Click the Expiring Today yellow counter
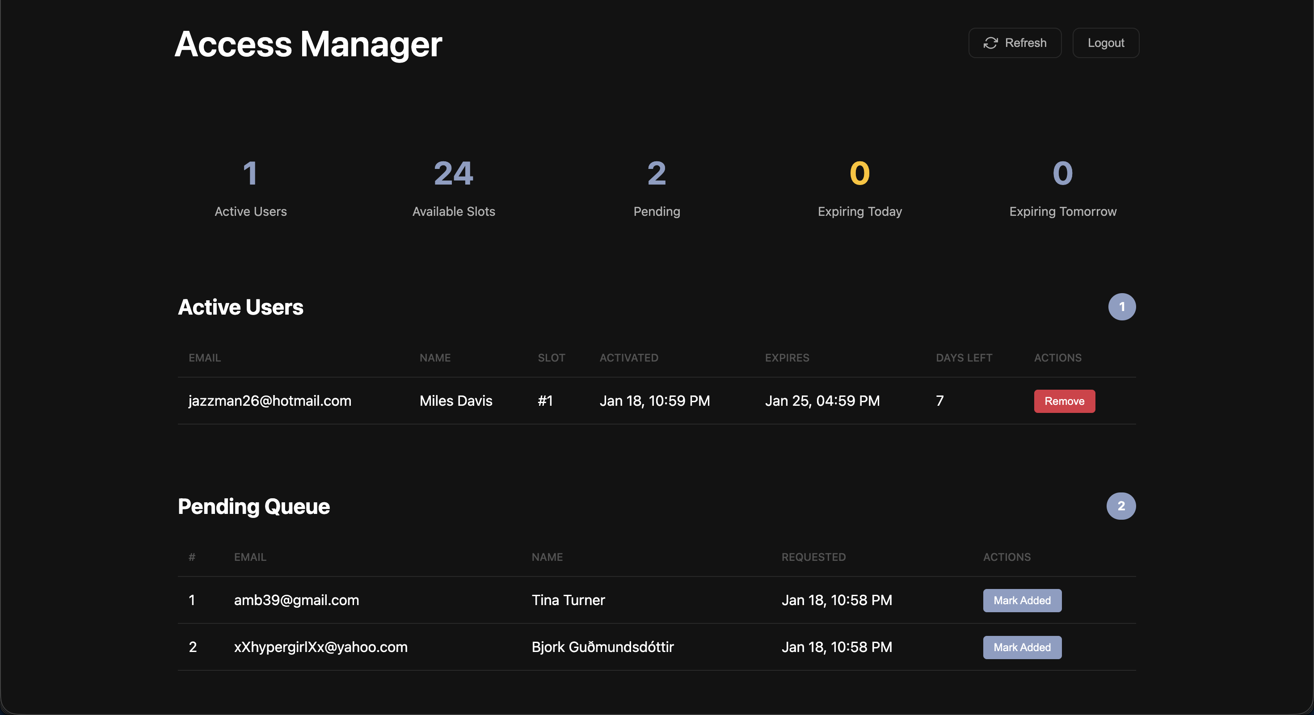This screenshot has height=715, width=1314. (x=859, y=173)
